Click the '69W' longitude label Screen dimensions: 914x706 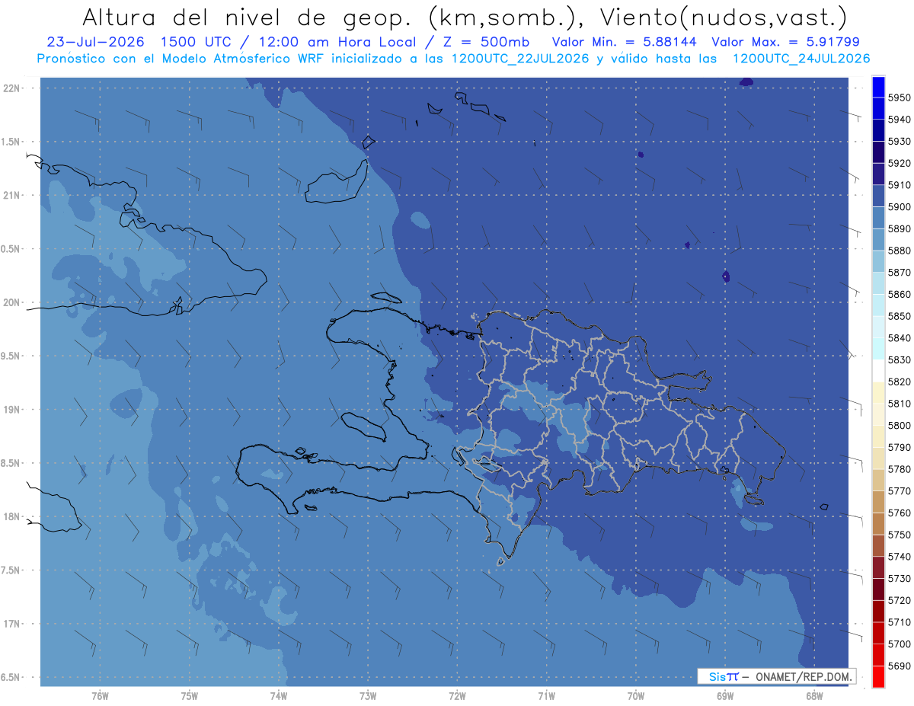pyautogui.click(x=725, y=696)
